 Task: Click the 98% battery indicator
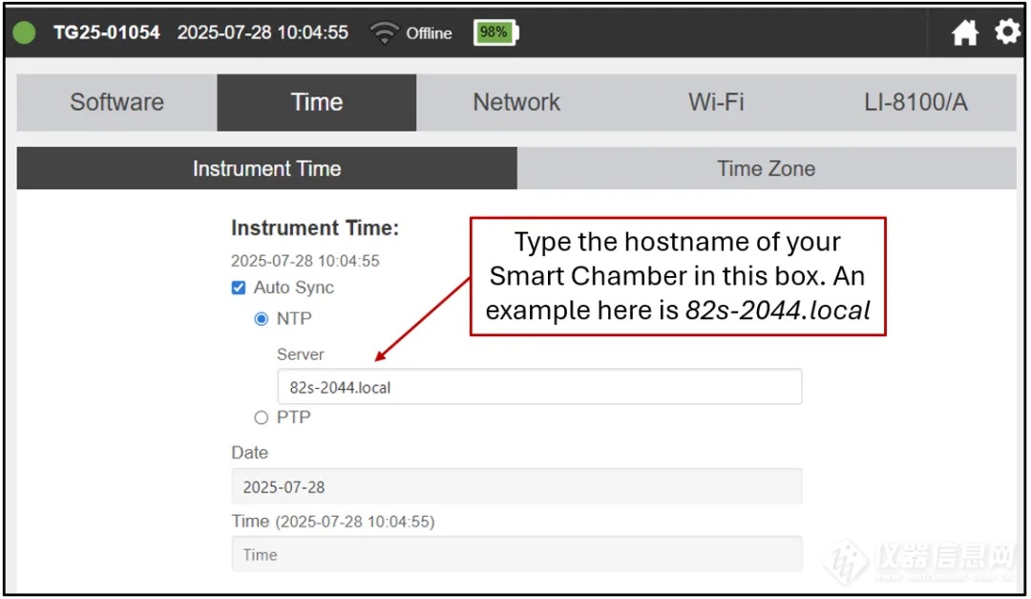pyautogui.click(x=495, y=33)
